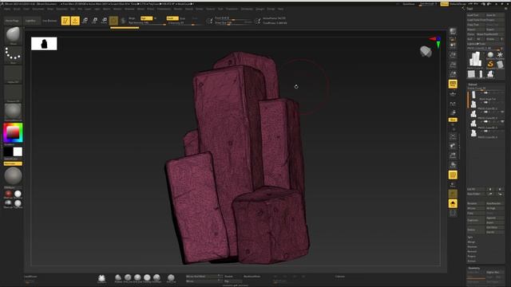Pick the last brush sphere in bottom shelf
The image size is (511, 287).
171,277
